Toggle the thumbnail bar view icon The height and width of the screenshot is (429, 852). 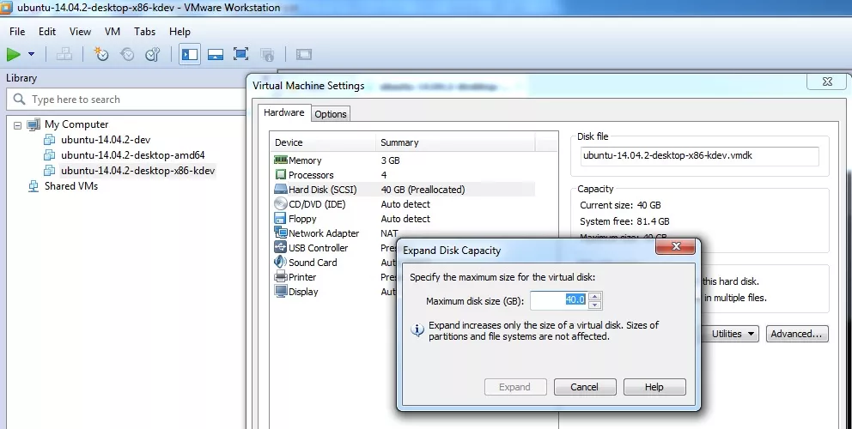[x=216, y=54]
